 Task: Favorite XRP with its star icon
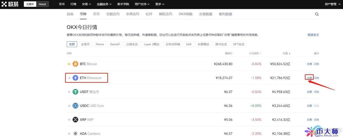pyautogui.click(x=69, y=120)
